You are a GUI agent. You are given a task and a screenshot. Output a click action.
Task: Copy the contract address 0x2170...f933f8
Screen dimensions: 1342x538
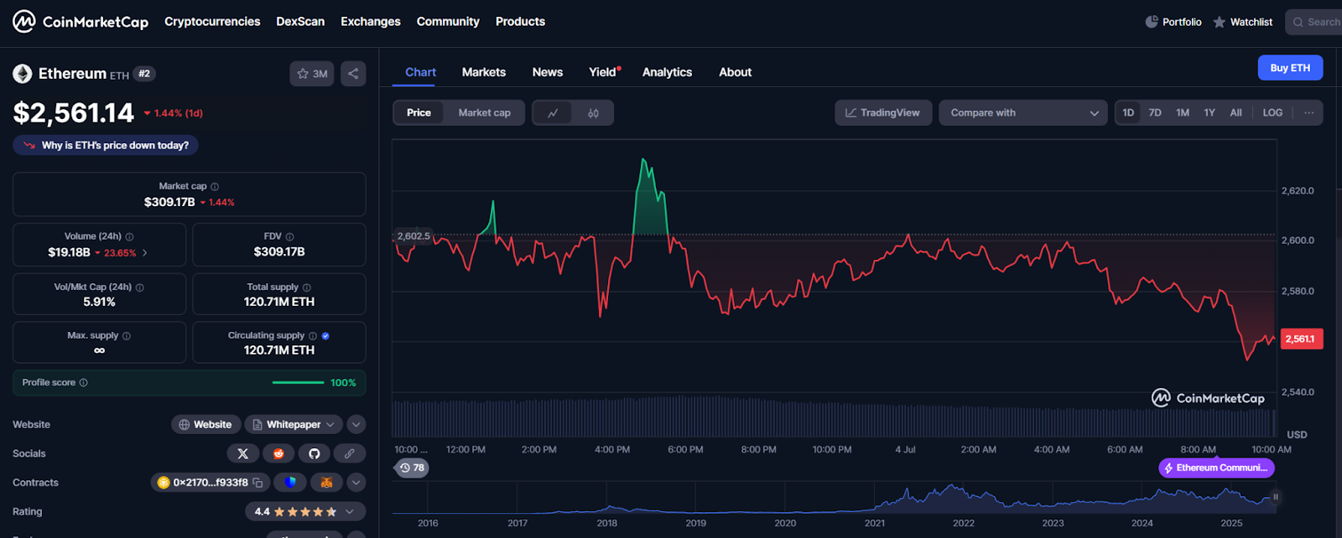pos(257,483)
